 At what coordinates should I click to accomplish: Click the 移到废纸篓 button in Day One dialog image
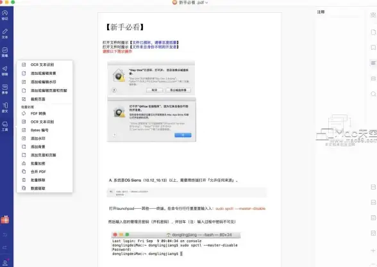pos(178,90)
